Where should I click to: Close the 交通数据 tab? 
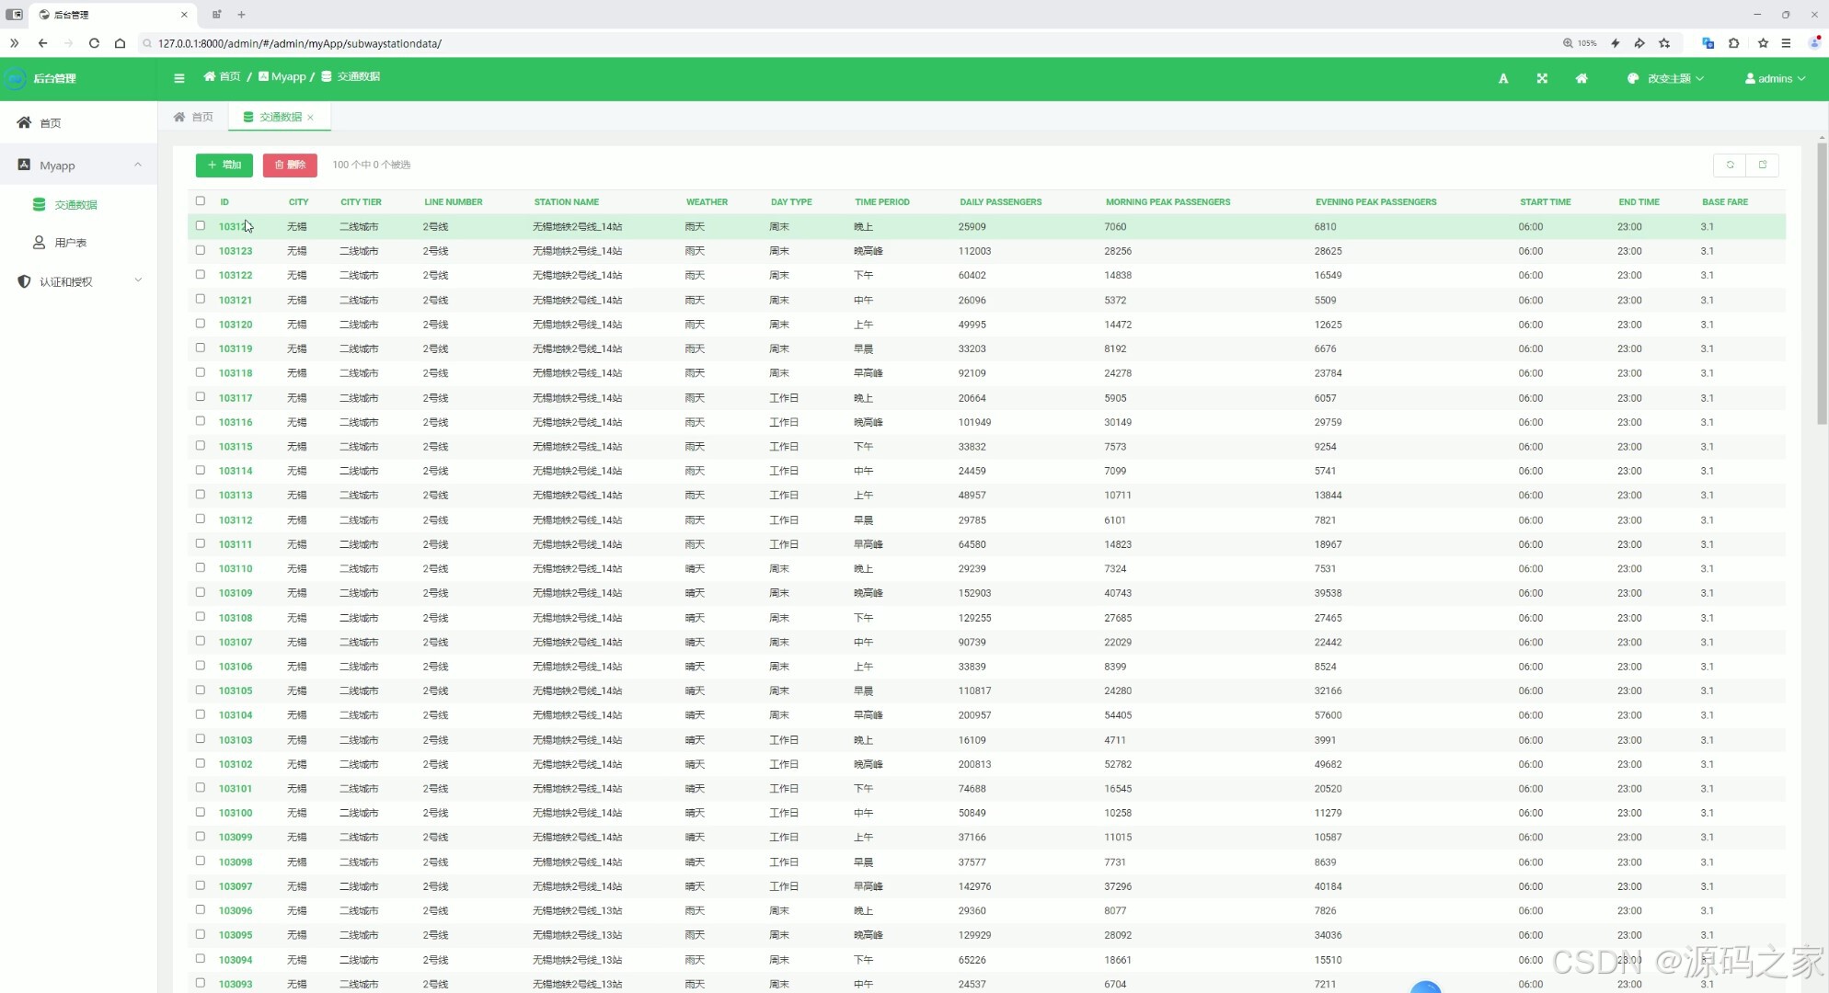coord(311,118)
